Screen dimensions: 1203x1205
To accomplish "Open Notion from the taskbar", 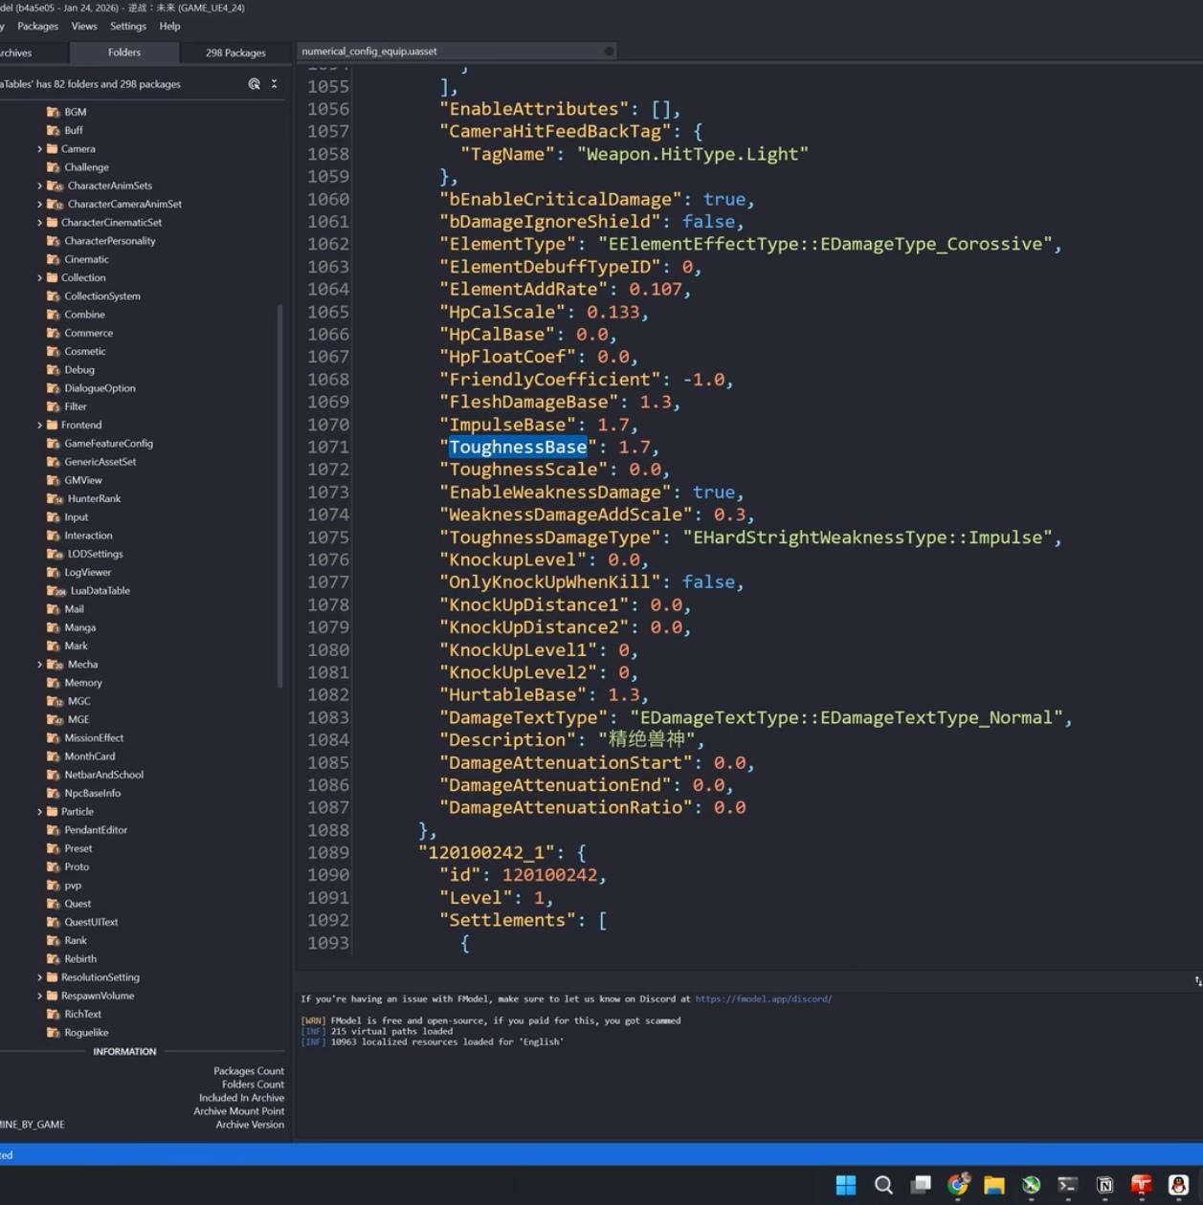I will point(1104,1185).
